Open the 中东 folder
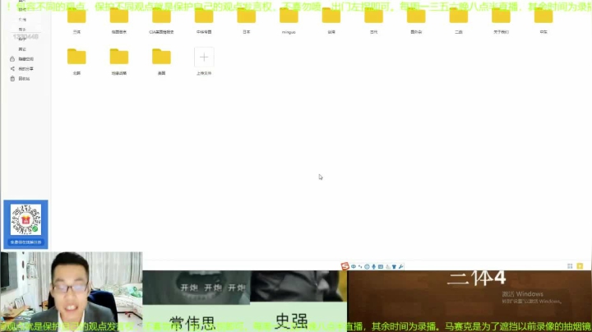The width and height of the screenshot is (592, 332). pyautogui.click(x=543, y=16)
